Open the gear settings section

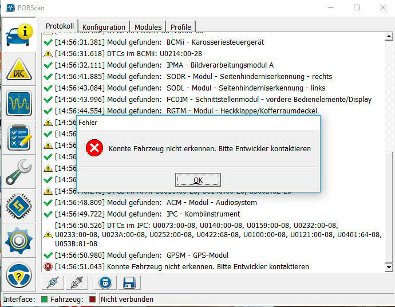(x=19, y=241)
